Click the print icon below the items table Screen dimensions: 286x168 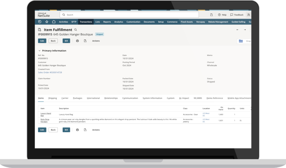(77, 130)
